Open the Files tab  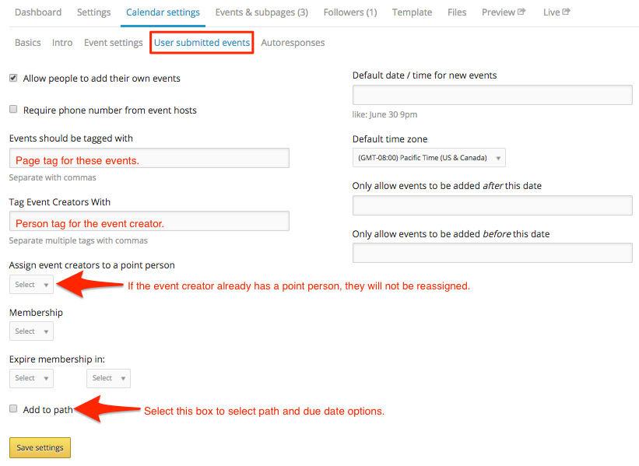coord(457,12)
